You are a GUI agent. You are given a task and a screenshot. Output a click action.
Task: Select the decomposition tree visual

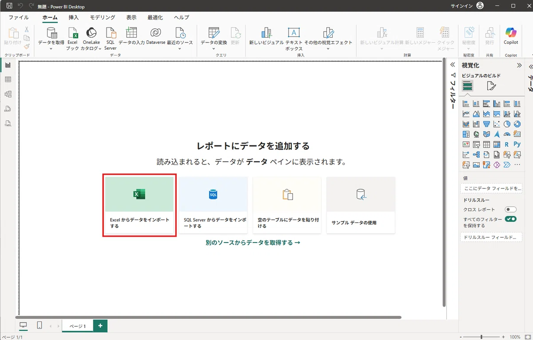[476, 155]
